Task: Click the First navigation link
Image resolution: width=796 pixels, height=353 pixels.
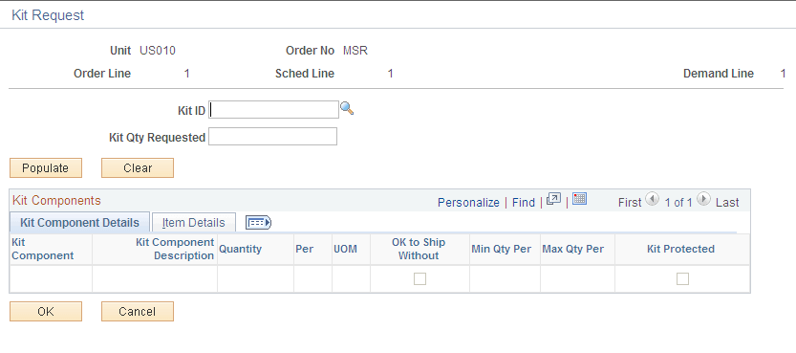Action: (x=630, y=203)
